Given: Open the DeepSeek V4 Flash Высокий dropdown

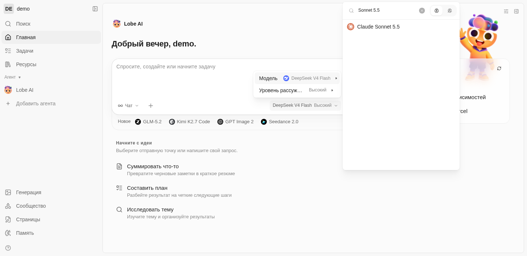Looking at the screenshot, I should pos(305,105).
